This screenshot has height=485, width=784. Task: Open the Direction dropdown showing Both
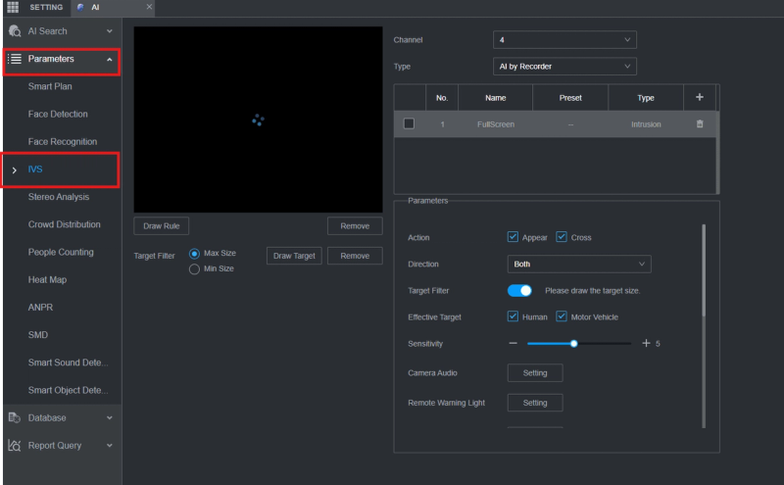point(579,265)
